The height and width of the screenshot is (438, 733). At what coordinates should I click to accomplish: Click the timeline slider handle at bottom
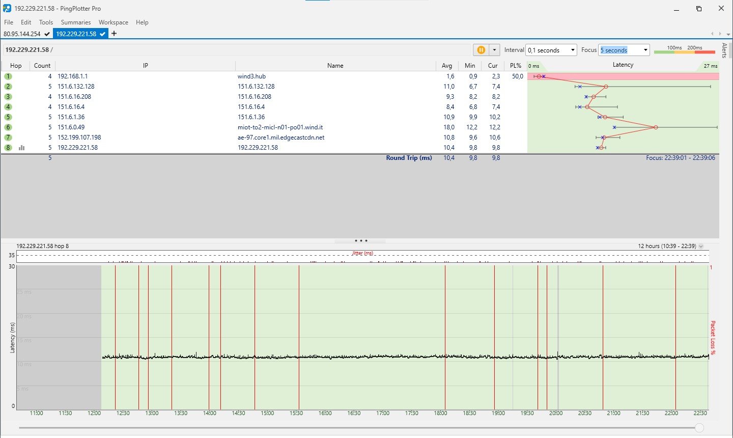pos(699,428)
